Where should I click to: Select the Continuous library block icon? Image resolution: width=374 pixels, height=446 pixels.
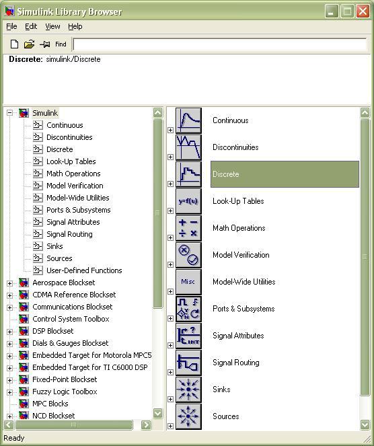(188, 120)
